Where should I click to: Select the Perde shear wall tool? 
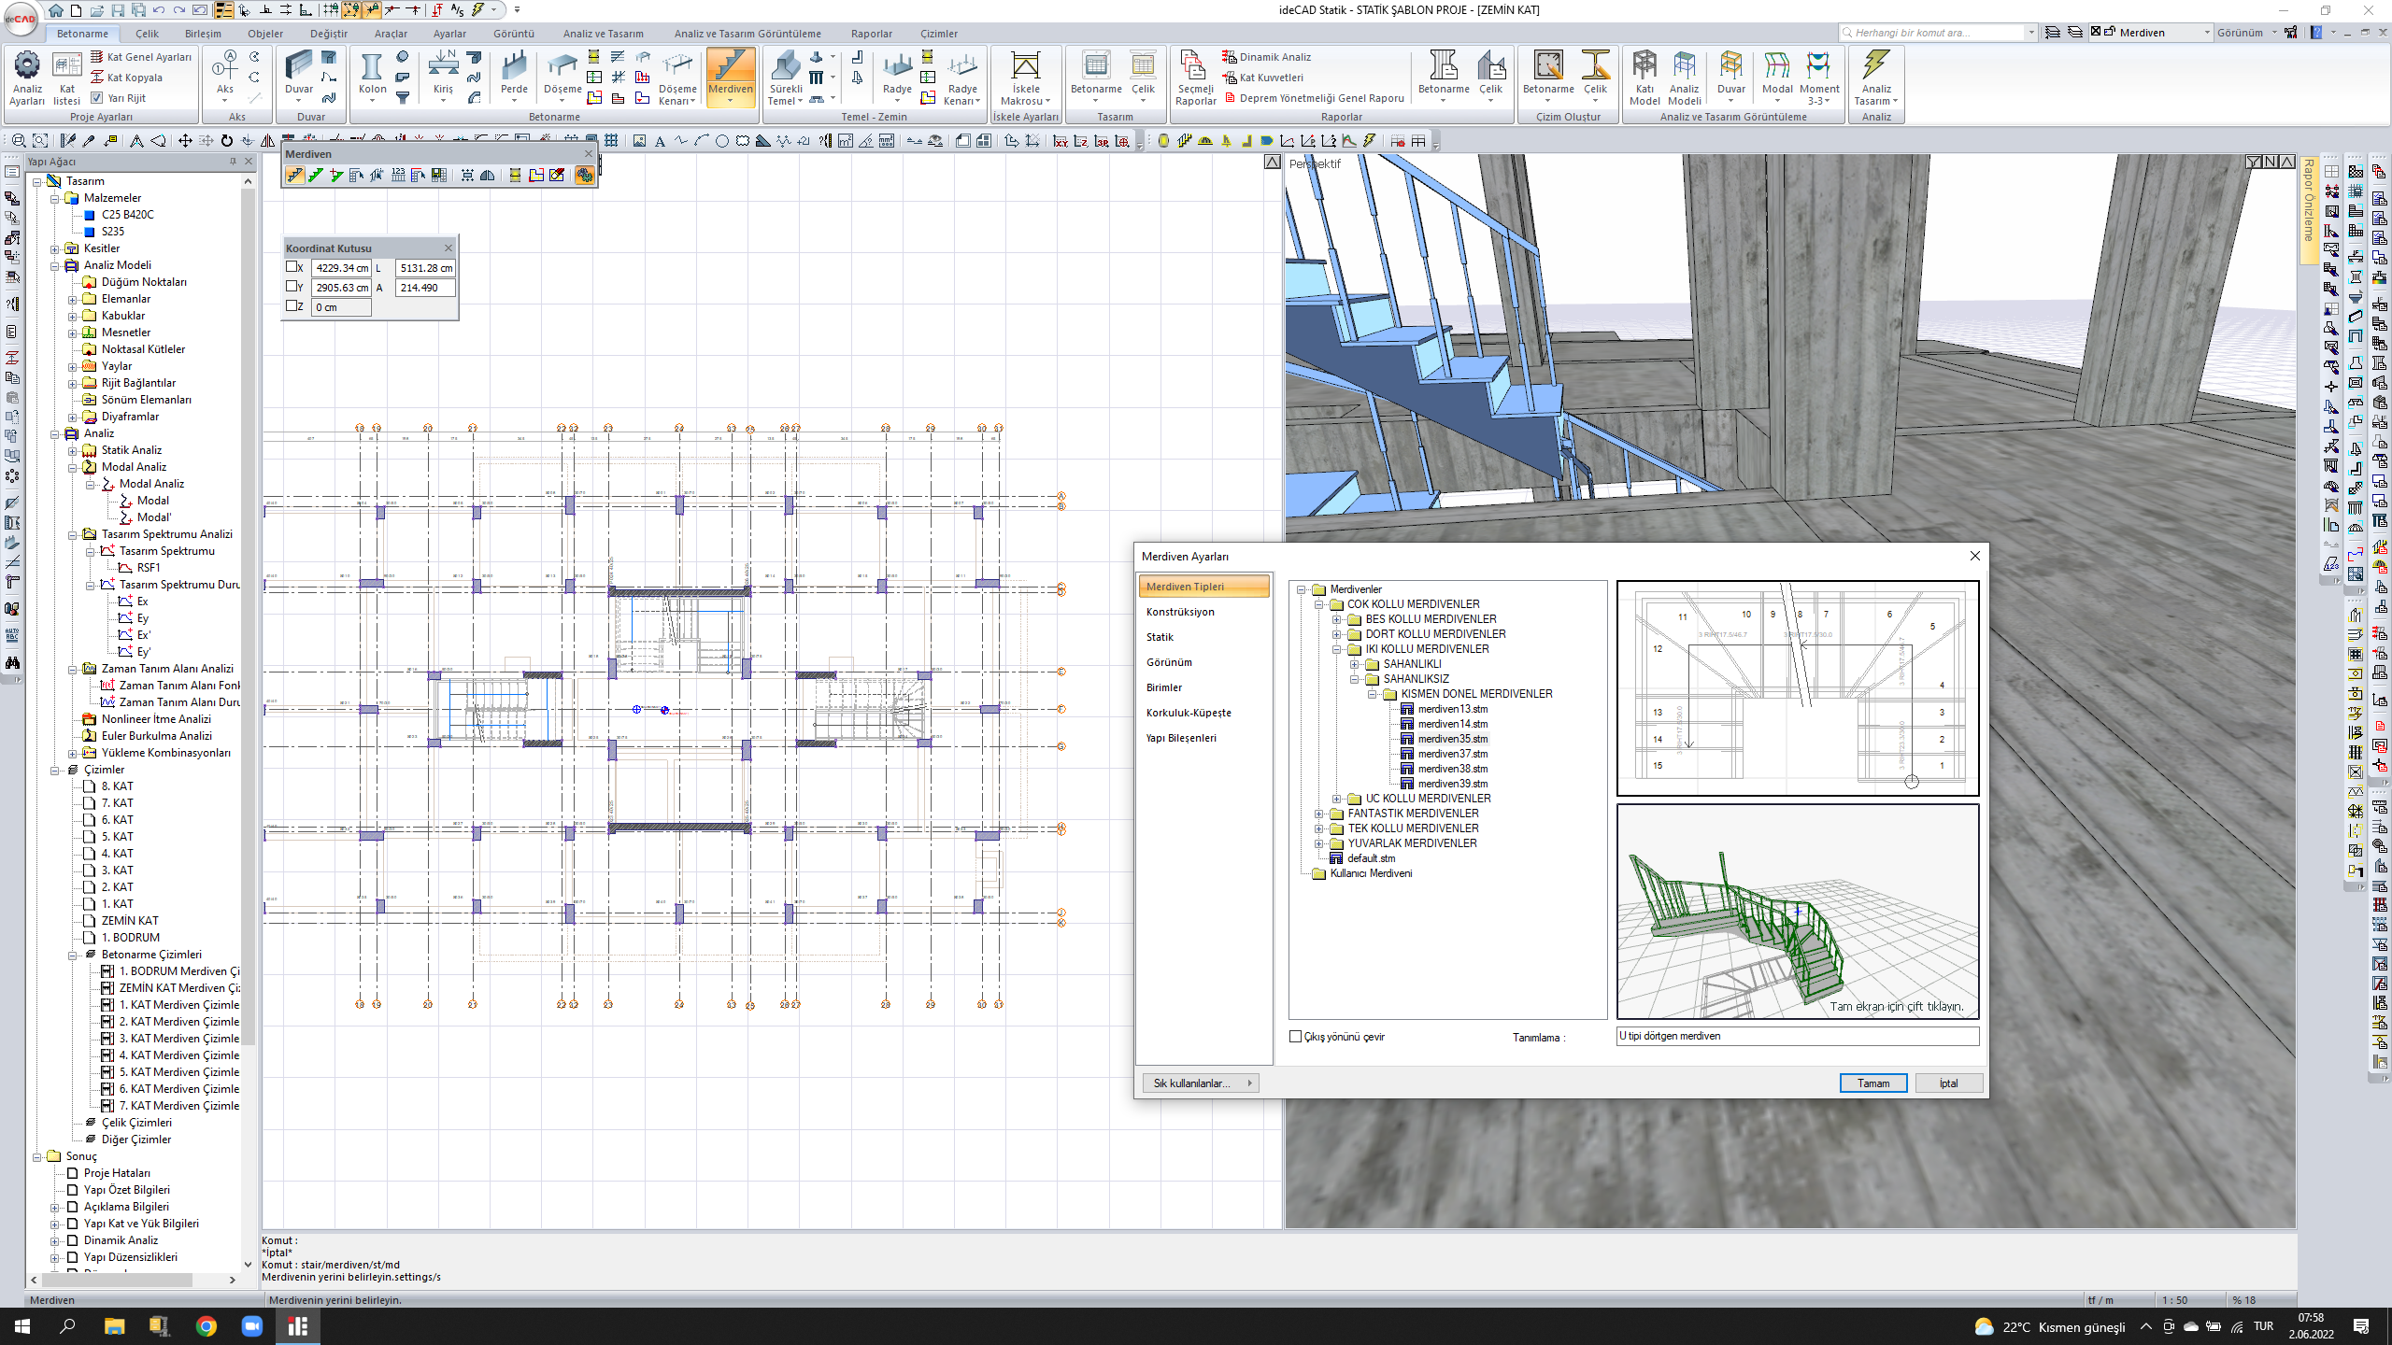(x=514, y=75)
